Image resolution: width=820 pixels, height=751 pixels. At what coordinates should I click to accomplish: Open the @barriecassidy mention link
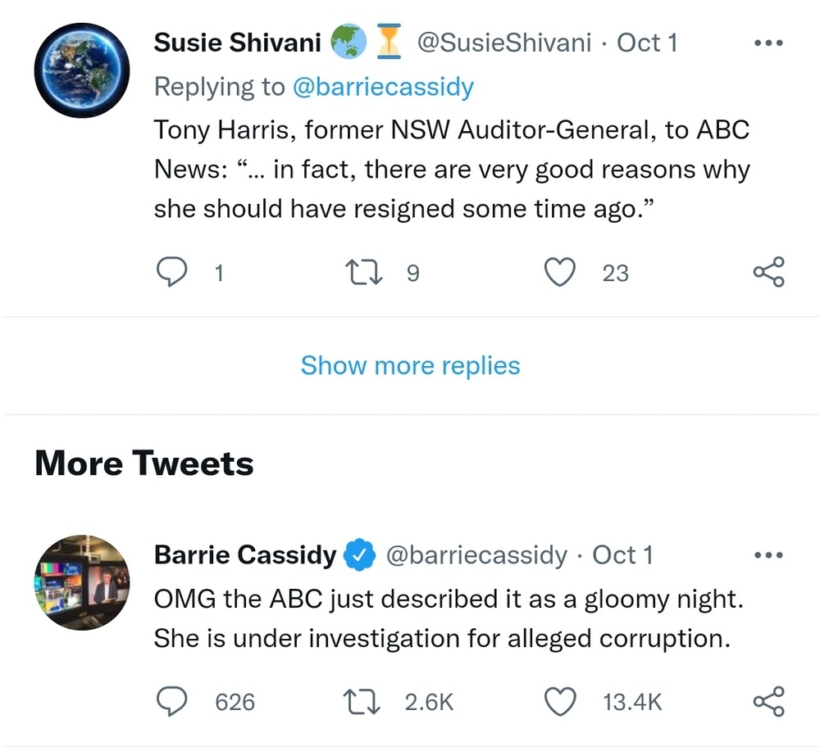pyautogui.click(x=383, y=87)
